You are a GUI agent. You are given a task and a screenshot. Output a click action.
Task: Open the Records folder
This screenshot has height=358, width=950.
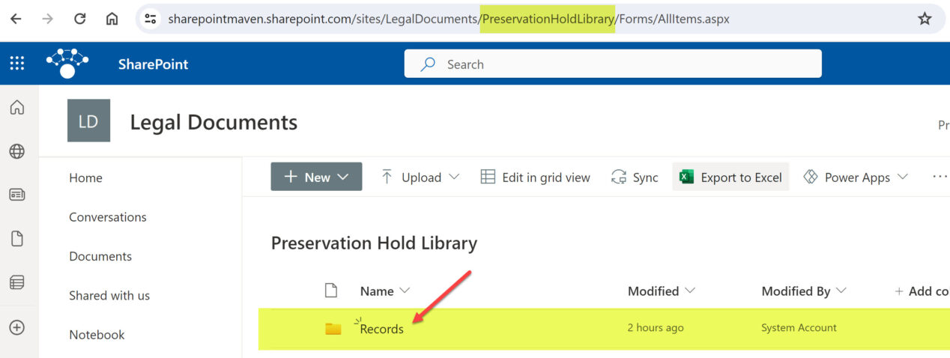(x=382, y=329)
